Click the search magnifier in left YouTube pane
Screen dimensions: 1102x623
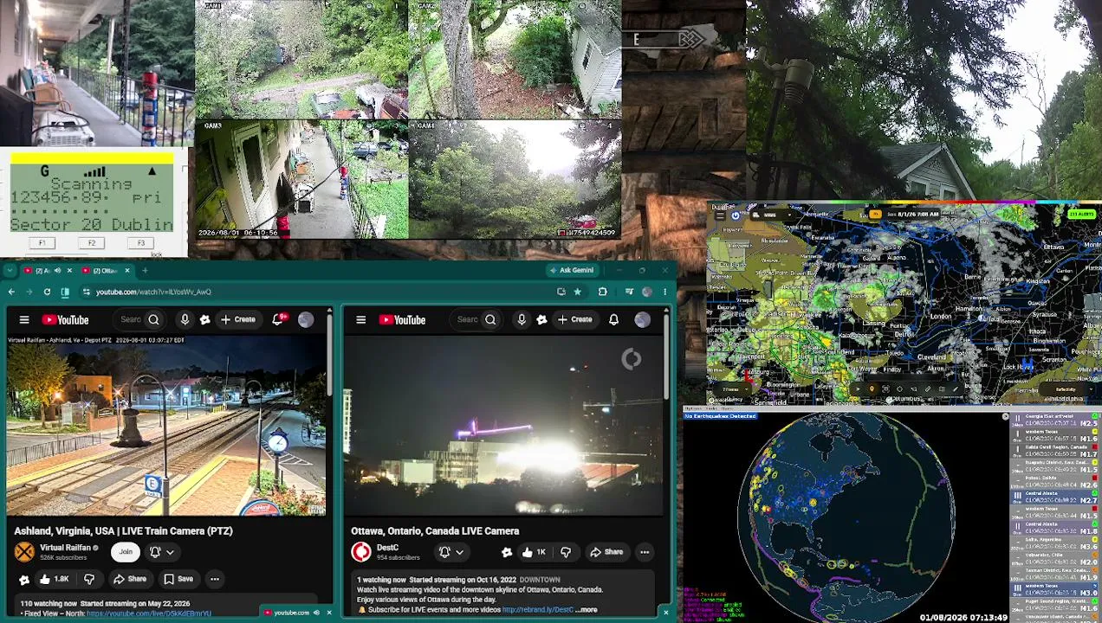click(x=153, y=320)
